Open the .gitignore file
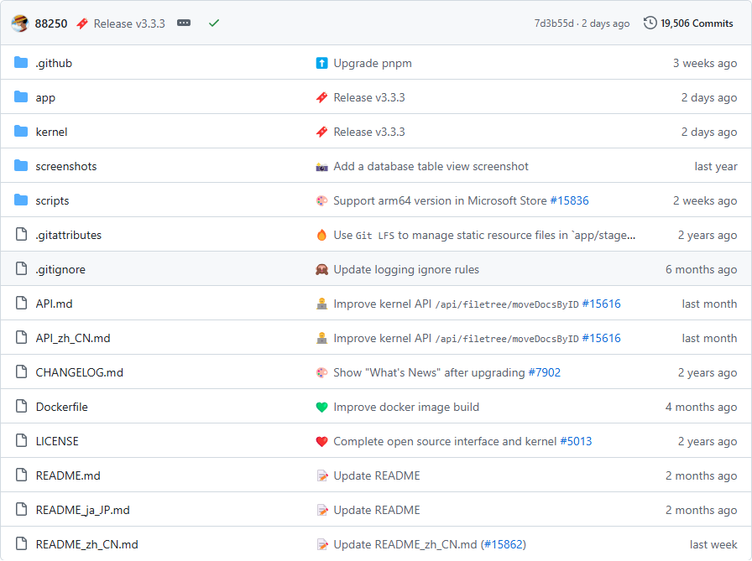752x561 pixels. [60, 269]
